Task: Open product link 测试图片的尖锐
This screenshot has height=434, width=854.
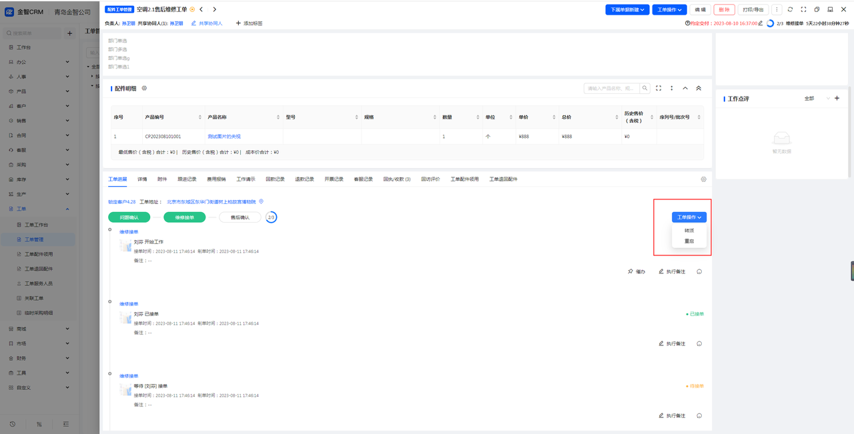Action: 224,137
